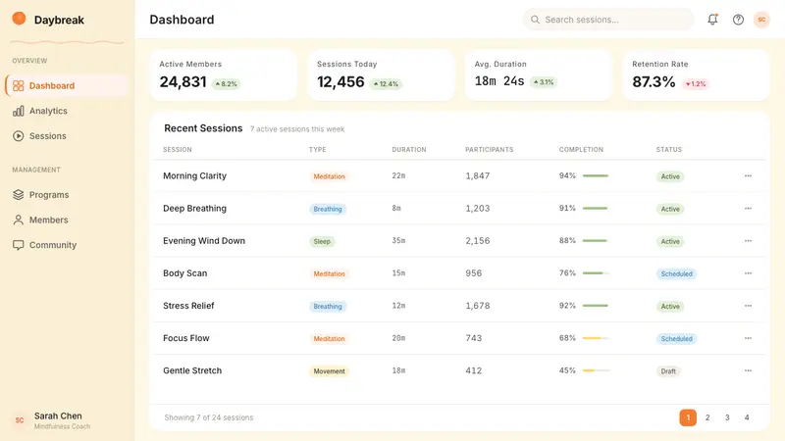Open more options for Body Scan

tap(748, 273)
